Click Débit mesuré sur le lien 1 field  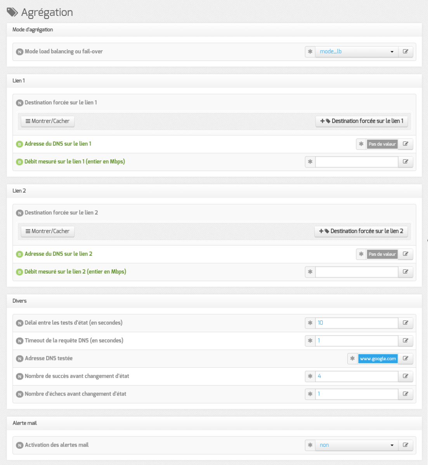click(357, 162)
